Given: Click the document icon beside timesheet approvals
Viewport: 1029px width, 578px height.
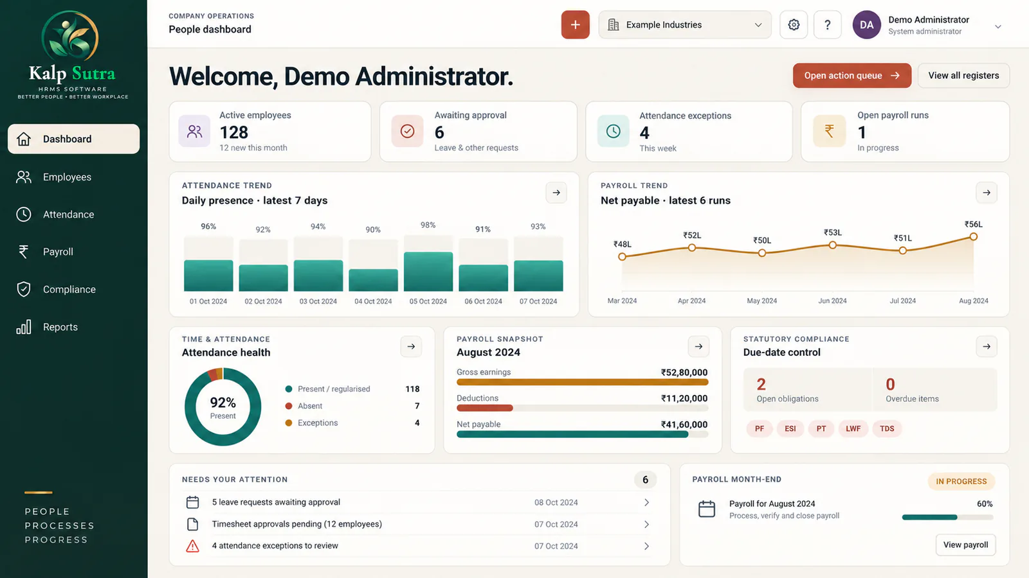Looking at the screenshot, I should pyautogui.click(x=192, y=524).
